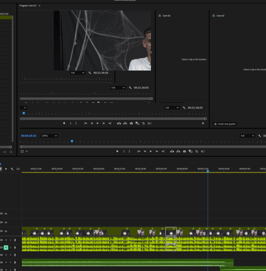266x271 pixels.
Task: Click Lift in the row beside Create new graphic
Action: [x=119, y=124]
